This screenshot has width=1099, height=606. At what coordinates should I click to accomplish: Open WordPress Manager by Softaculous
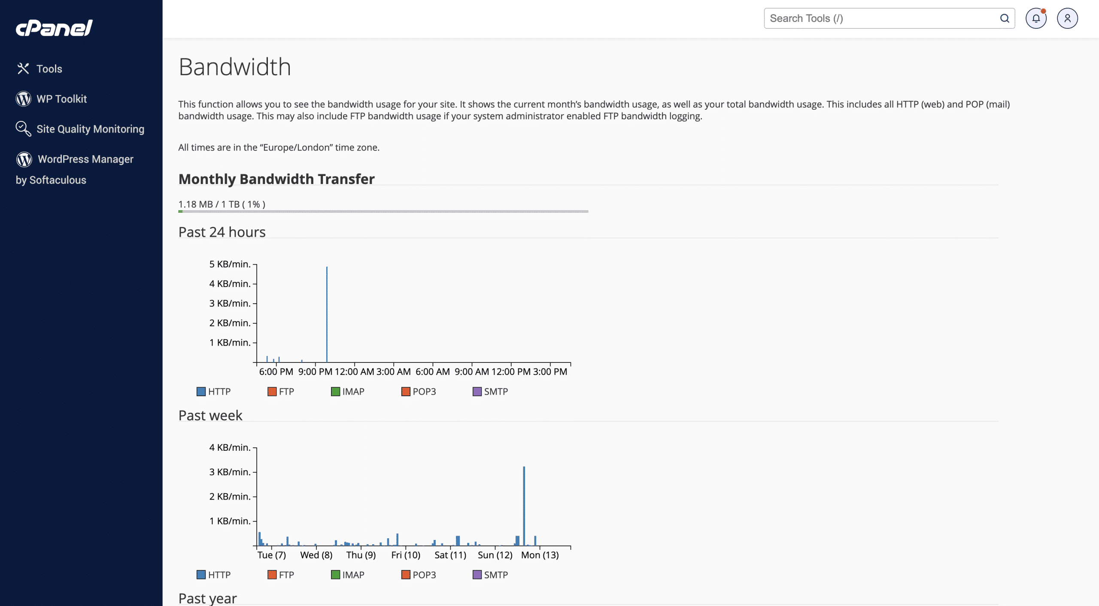(75, 169)
